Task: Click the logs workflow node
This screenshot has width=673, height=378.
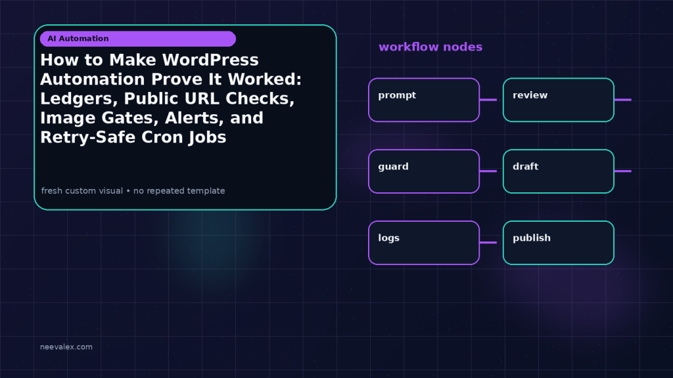Action: 424,243
